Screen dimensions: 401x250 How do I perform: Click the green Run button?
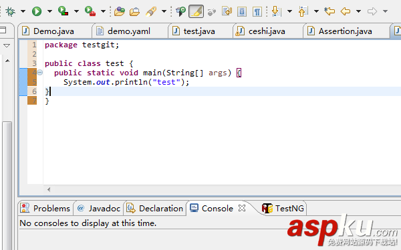(37, 11)
